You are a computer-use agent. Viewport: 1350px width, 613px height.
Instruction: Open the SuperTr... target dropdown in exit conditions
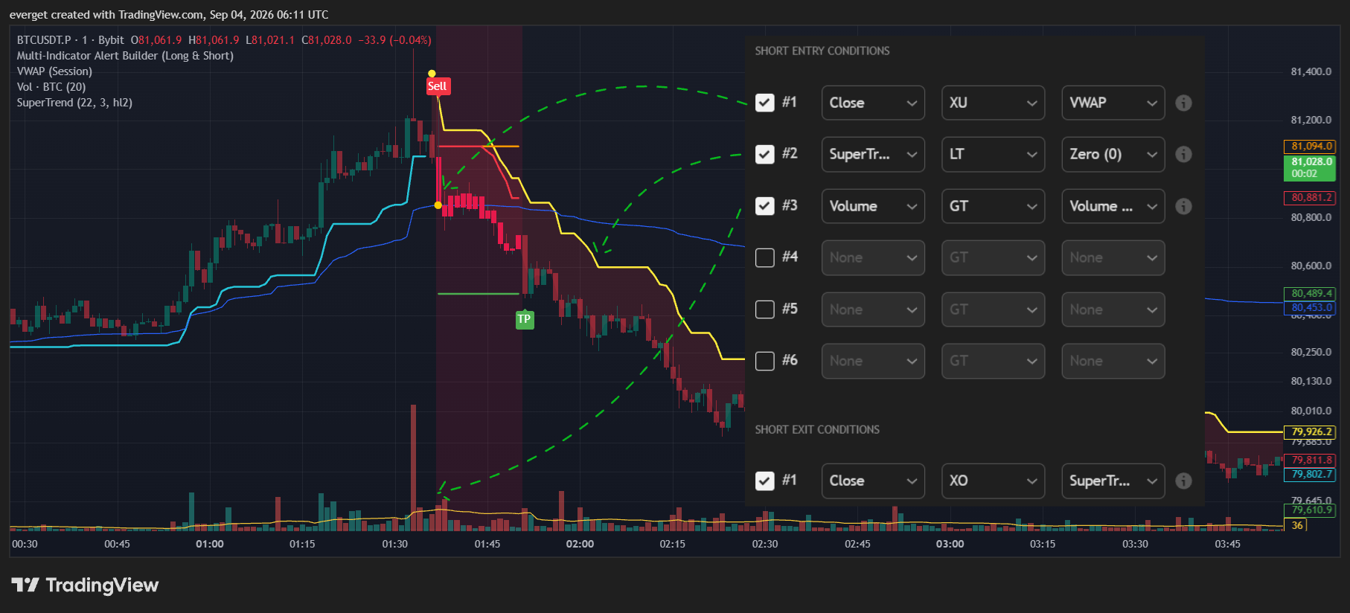1113,481
